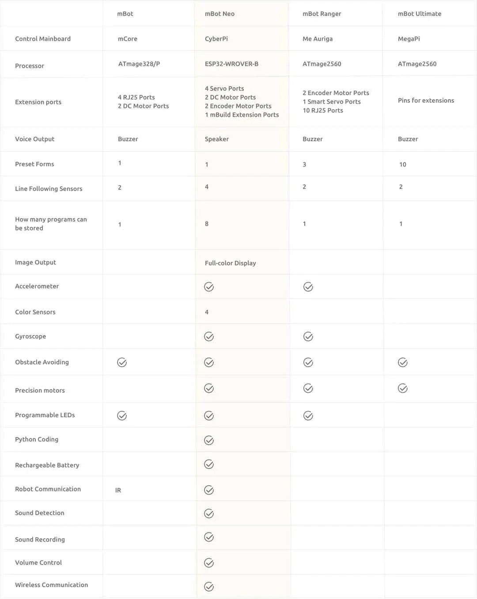477x599 pixels.
Task: Click the Line Following Sensors row label
Action: coord(49,189)
